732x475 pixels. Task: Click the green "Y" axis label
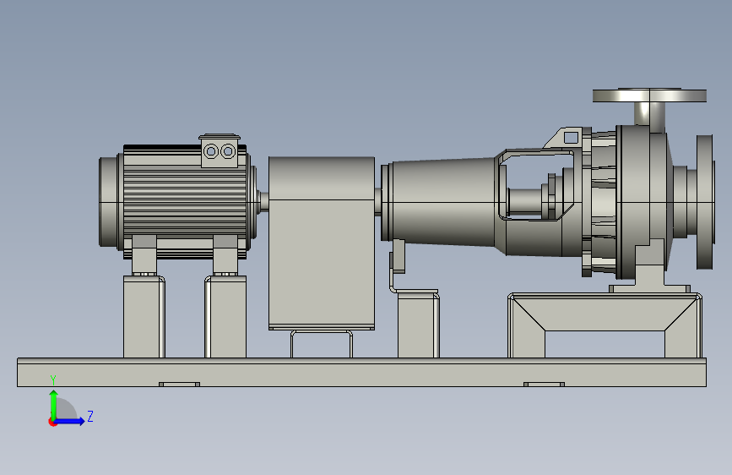tap(53, 380)
